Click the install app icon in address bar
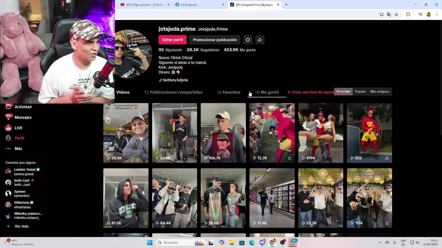Screen dimensions: 442x248 pos(382,14)
